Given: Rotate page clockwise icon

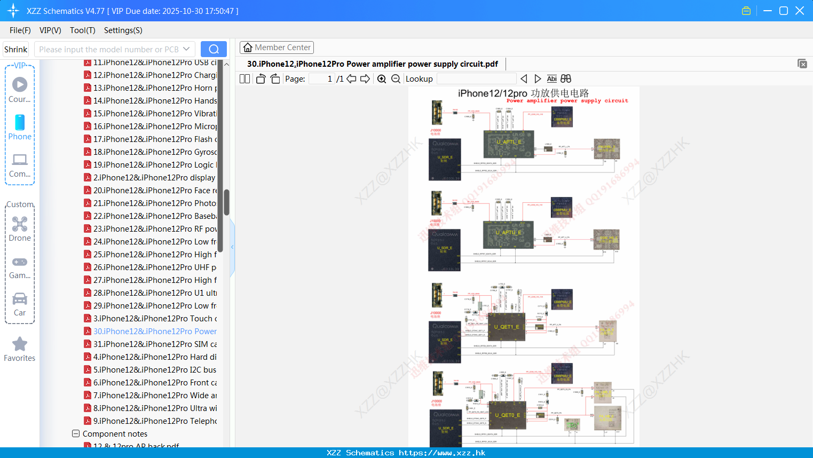Looking at the screenshot, I should tap(275, 79).
